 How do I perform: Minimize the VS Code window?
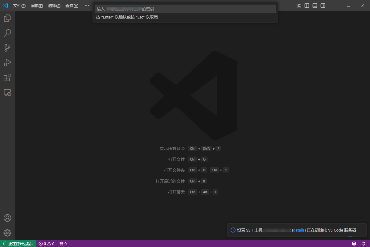tap(335, 5)
